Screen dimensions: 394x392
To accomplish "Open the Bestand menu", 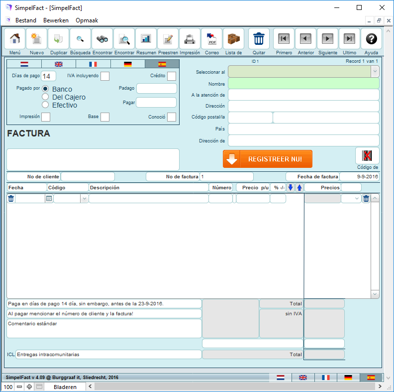I will click(x=26, y=20).
